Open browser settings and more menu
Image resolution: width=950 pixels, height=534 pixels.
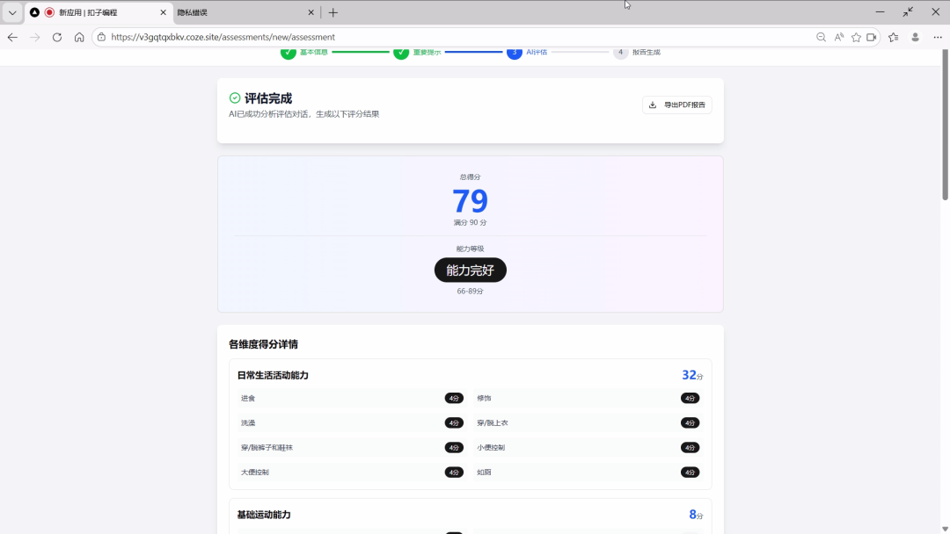pyautogui.click(x=938, y=37)
